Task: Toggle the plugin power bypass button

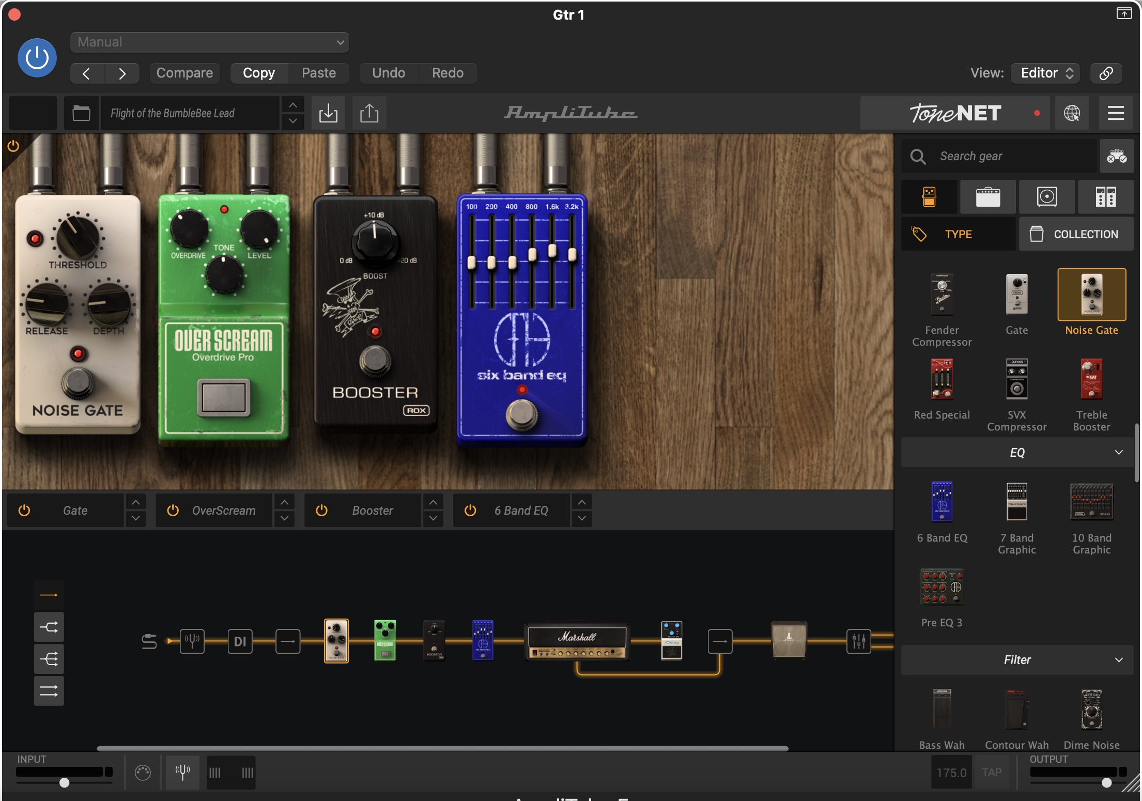Action: coord(37,58)
